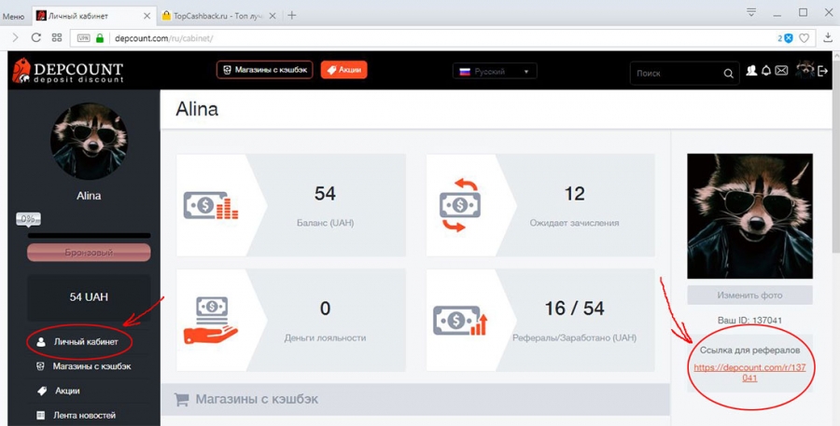The image size is (840, 426).
Task: Click the Ваш ID: 137041 text
Action: coord(750,321)
